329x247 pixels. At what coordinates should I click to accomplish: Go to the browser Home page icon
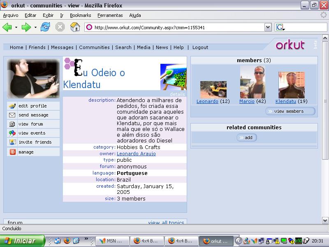pos(75,27)
